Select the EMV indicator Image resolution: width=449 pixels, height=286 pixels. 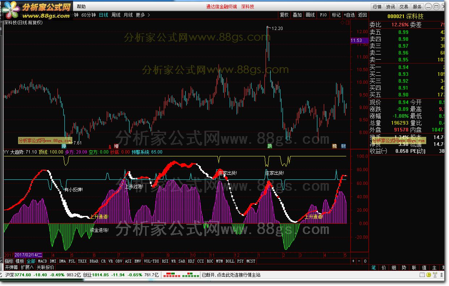[137, 261]
